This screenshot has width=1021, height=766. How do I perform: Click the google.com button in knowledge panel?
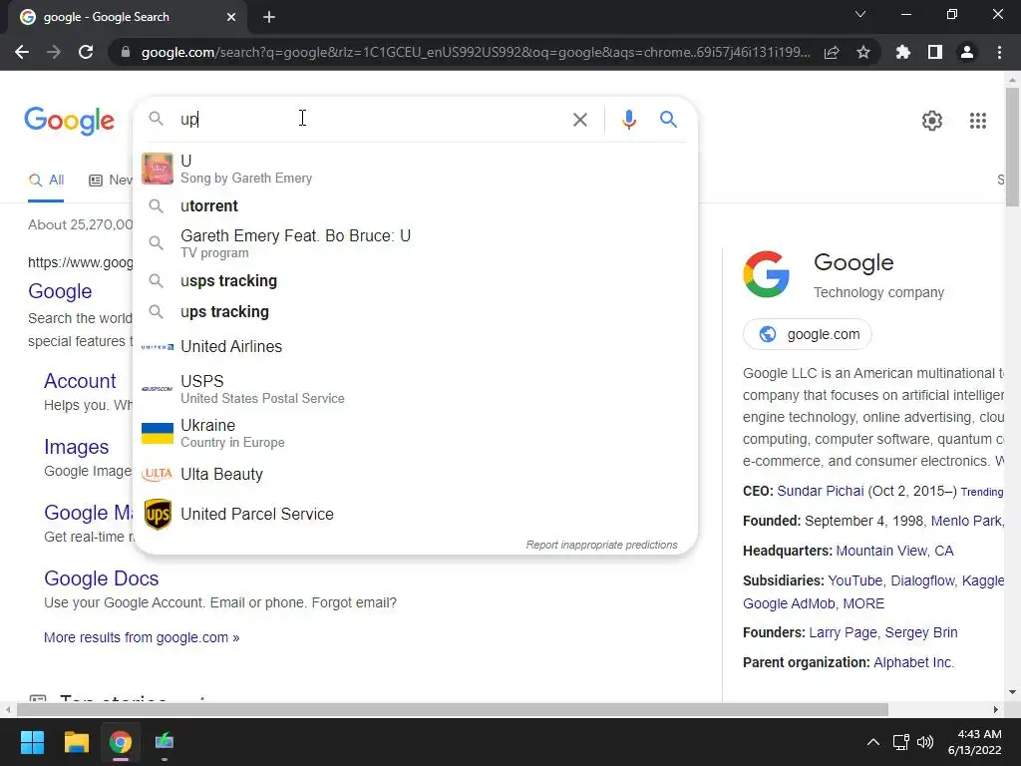pyautogui.click(x=808, y=334)
